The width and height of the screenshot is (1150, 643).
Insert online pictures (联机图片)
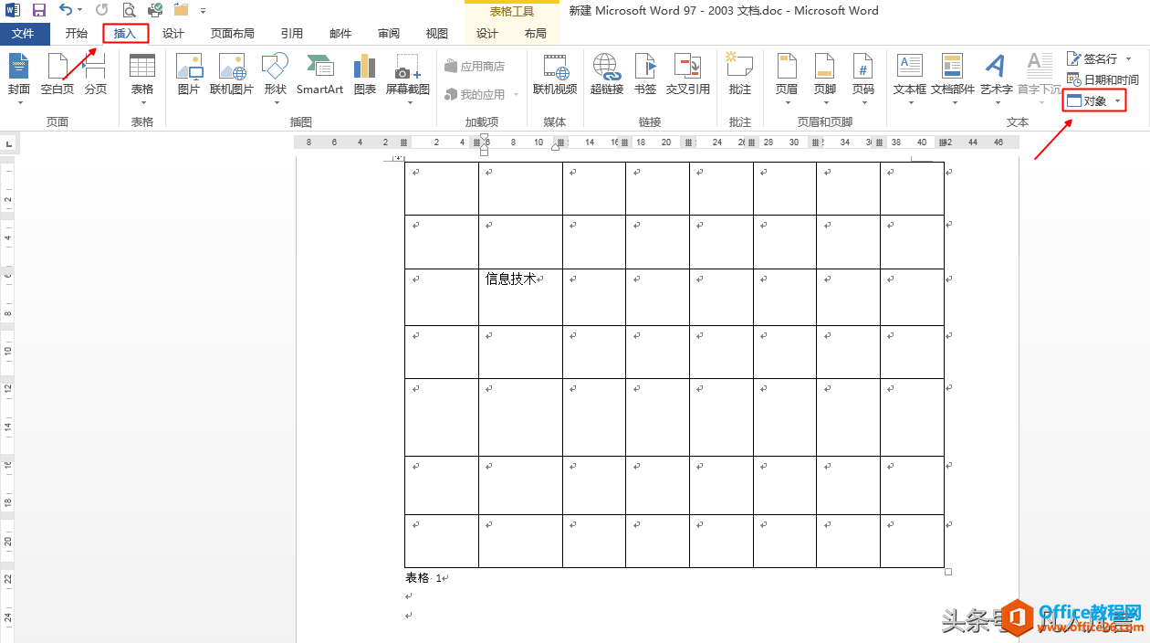[232, 75]
